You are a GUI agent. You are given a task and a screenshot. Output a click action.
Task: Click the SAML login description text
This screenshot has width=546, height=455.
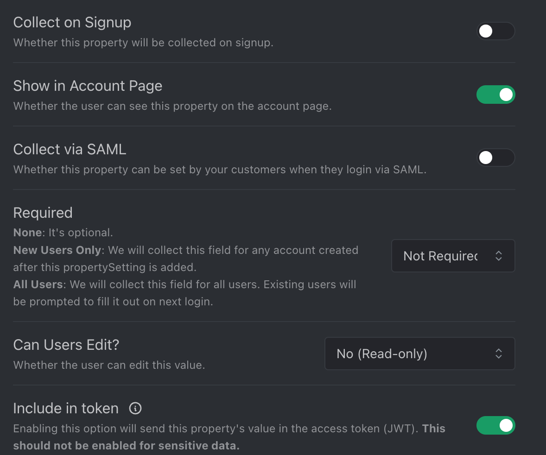click(x=220, y=170)
